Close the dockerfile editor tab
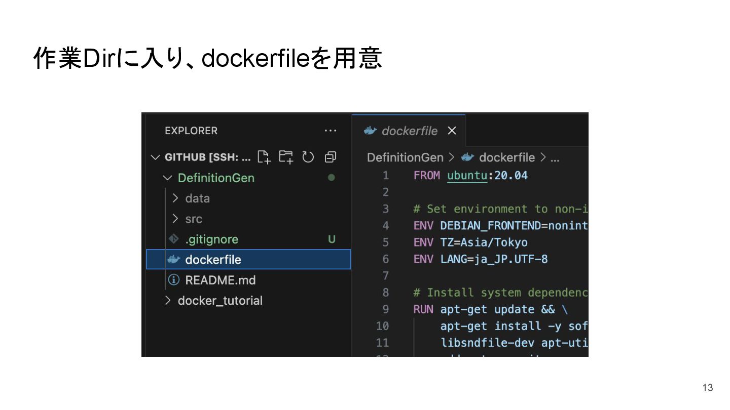The width and height of the screenshot is (730, 410). (x=452, y=131)
